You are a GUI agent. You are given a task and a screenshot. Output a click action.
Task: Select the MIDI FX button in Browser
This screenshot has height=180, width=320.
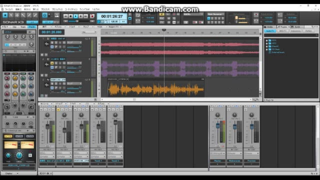(x=283, y=31)
